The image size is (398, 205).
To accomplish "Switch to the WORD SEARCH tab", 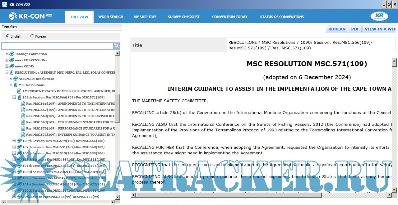I will click(x=111, y=17).
